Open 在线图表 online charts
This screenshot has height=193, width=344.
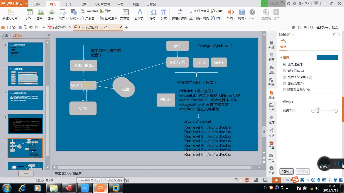[109, 18]
